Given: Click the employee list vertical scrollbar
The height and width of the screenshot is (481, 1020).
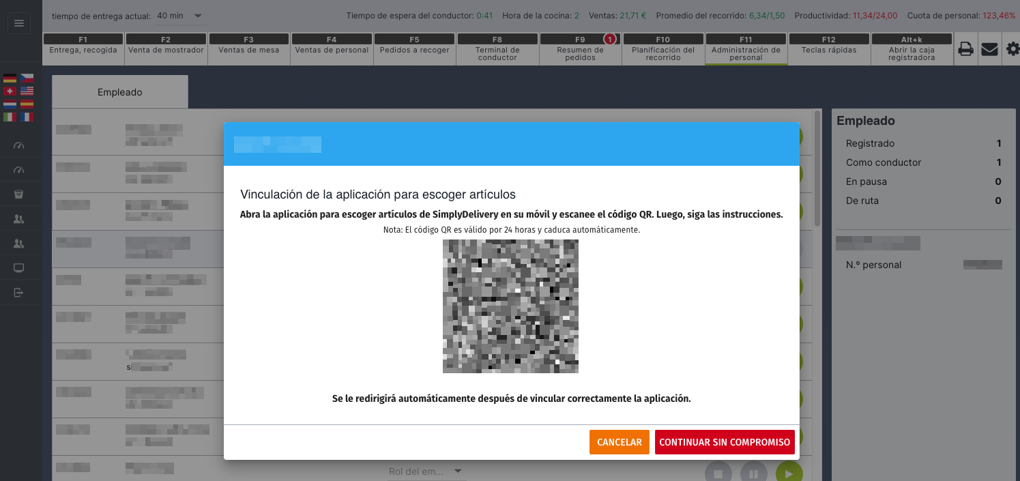Looking at the screenshot, I should 817,171.
